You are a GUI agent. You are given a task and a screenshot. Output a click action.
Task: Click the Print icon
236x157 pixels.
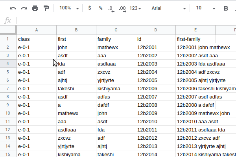point(35,8)
